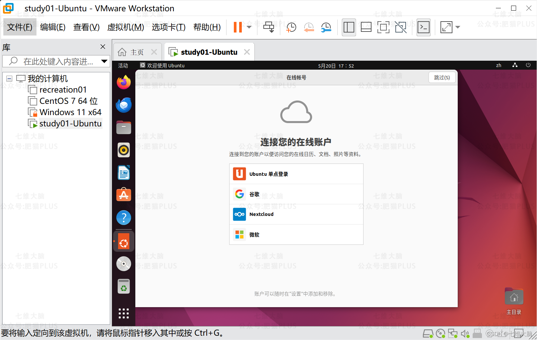Open the zh input language indicator
Viewport: 537px width, 340px height.
(499, 65)
